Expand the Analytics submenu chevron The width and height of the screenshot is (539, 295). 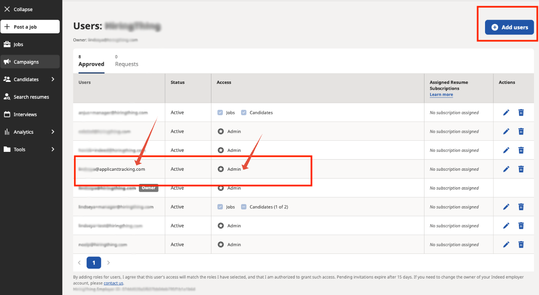pyautogui.click(x=53, y=132)
